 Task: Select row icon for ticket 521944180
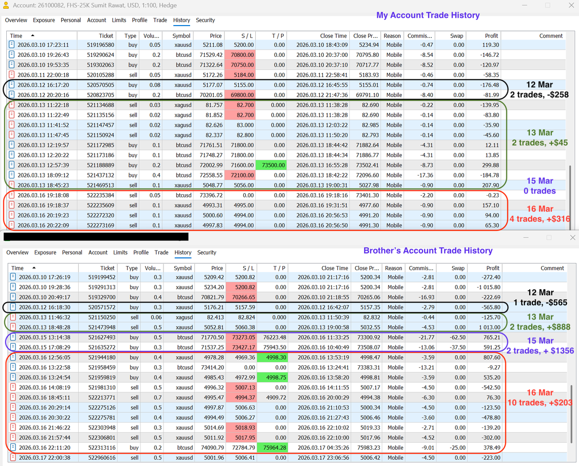14,358
